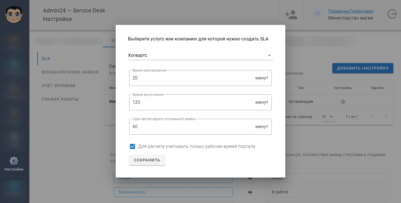Open the Настройки gear icon in sidebar
401x203 pixels.
click(14, 161)
